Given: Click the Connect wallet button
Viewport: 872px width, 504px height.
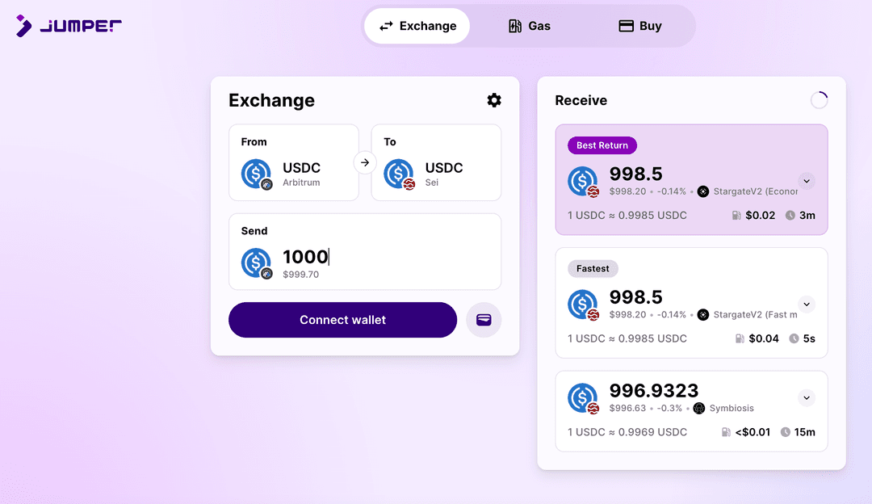Looking at the screenshot, I should 342,320.
